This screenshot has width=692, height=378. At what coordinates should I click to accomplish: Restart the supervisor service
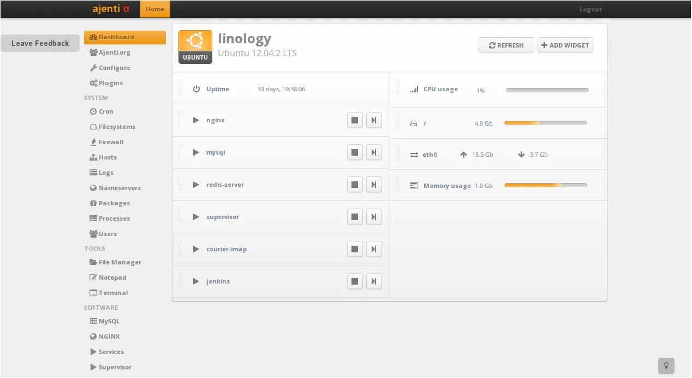coord(374,217)
